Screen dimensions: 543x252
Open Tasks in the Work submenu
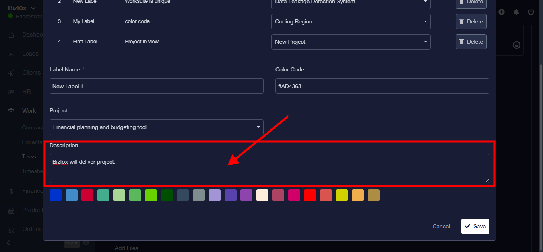point(29,157)
